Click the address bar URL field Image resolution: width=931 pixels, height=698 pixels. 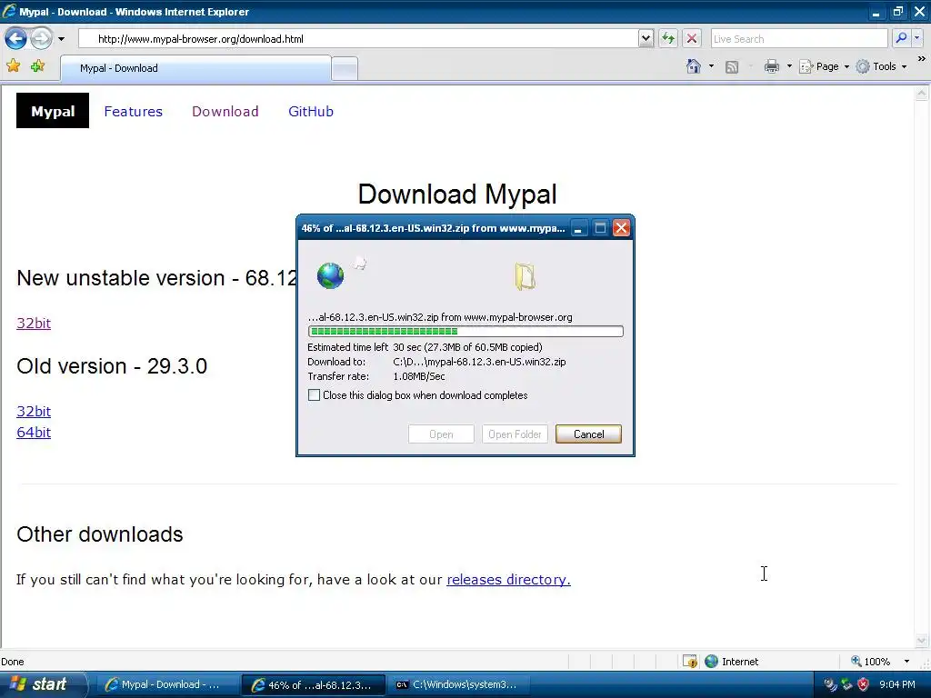pos(358,38)
